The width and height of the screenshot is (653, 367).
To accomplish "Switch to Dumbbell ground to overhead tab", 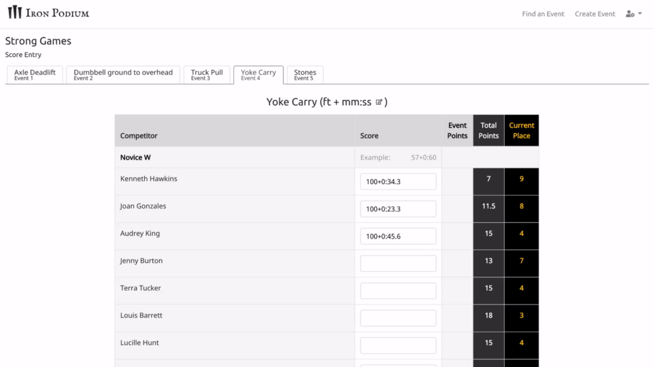I will (123, 75).
